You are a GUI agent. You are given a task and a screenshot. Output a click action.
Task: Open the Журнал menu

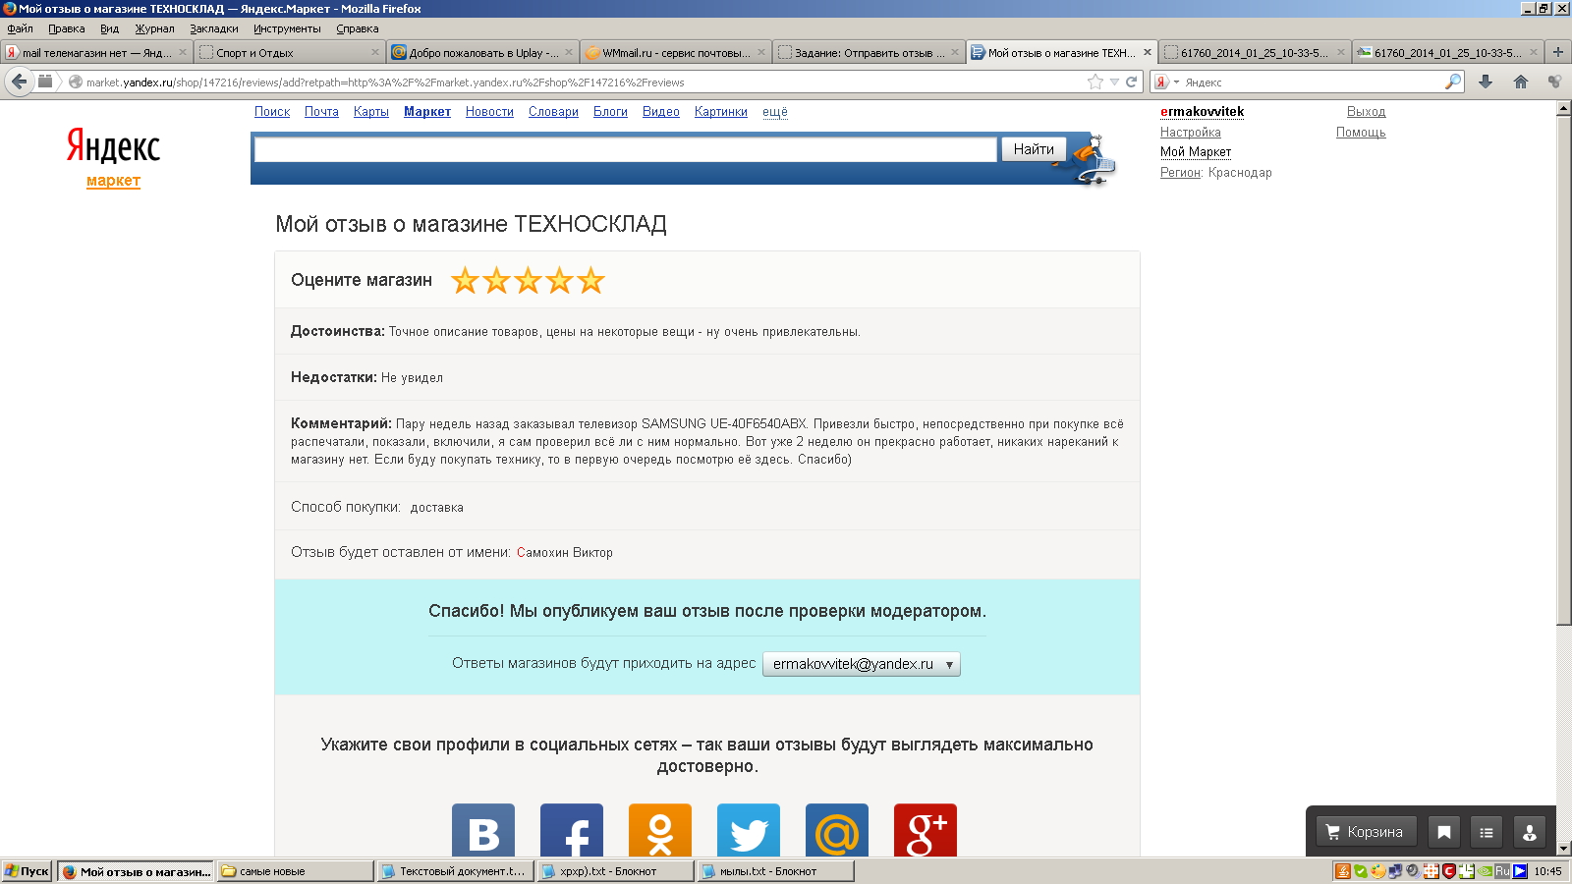coord(154,28)
